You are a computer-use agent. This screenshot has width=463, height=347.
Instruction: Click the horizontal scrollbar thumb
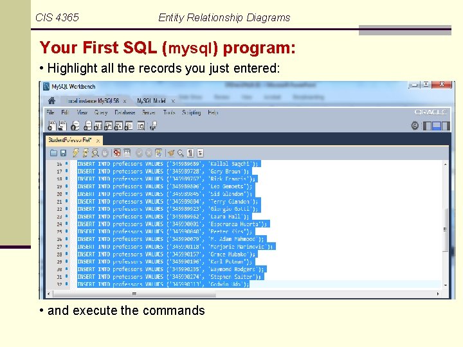point(134,294)
